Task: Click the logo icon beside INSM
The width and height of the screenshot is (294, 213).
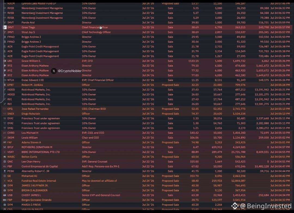Action: 5,137
